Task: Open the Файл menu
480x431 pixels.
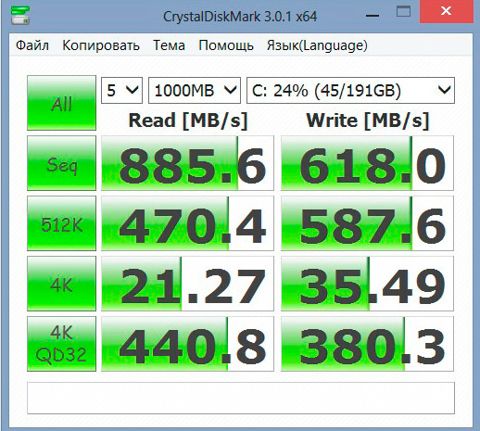Action: (32, 45)
